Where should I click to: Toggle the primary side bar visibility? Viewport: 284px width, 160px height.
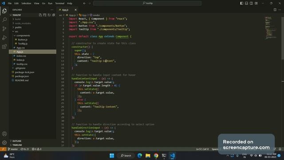(x=241, y=3)
